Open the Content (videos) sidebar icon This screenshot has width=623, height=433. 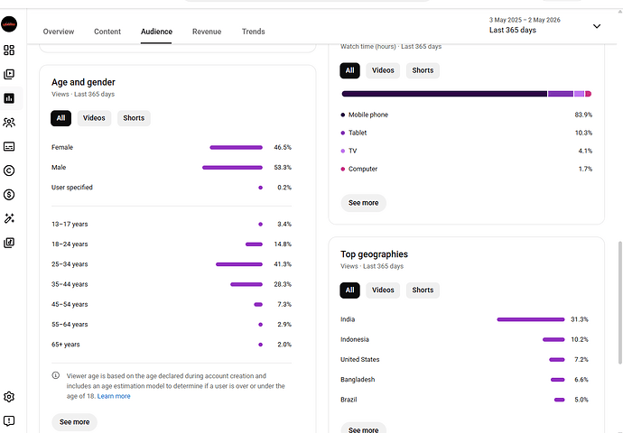click(9, 74)
